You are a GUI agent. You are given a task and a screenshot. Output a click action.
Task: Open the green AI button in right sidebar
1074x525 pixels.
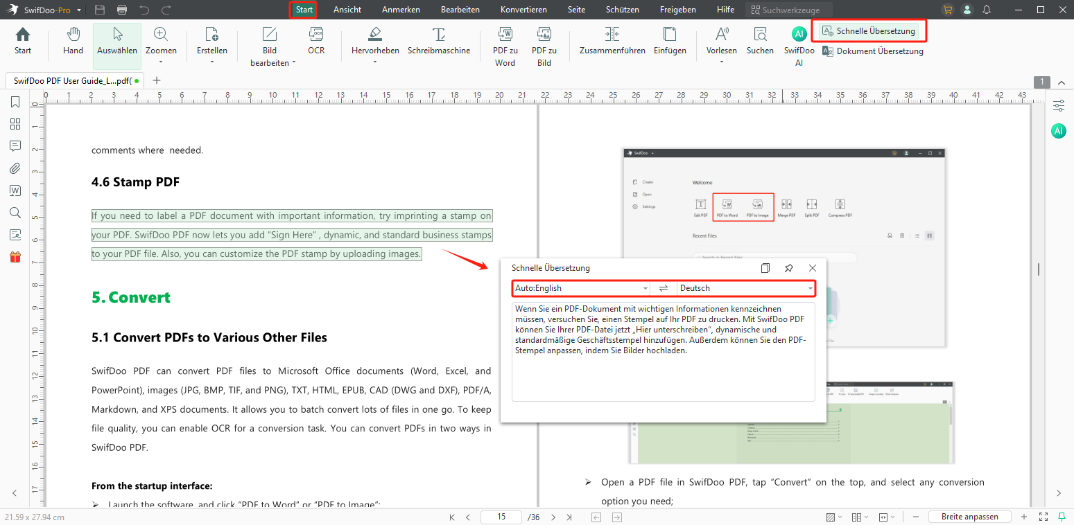[1059, 131]
